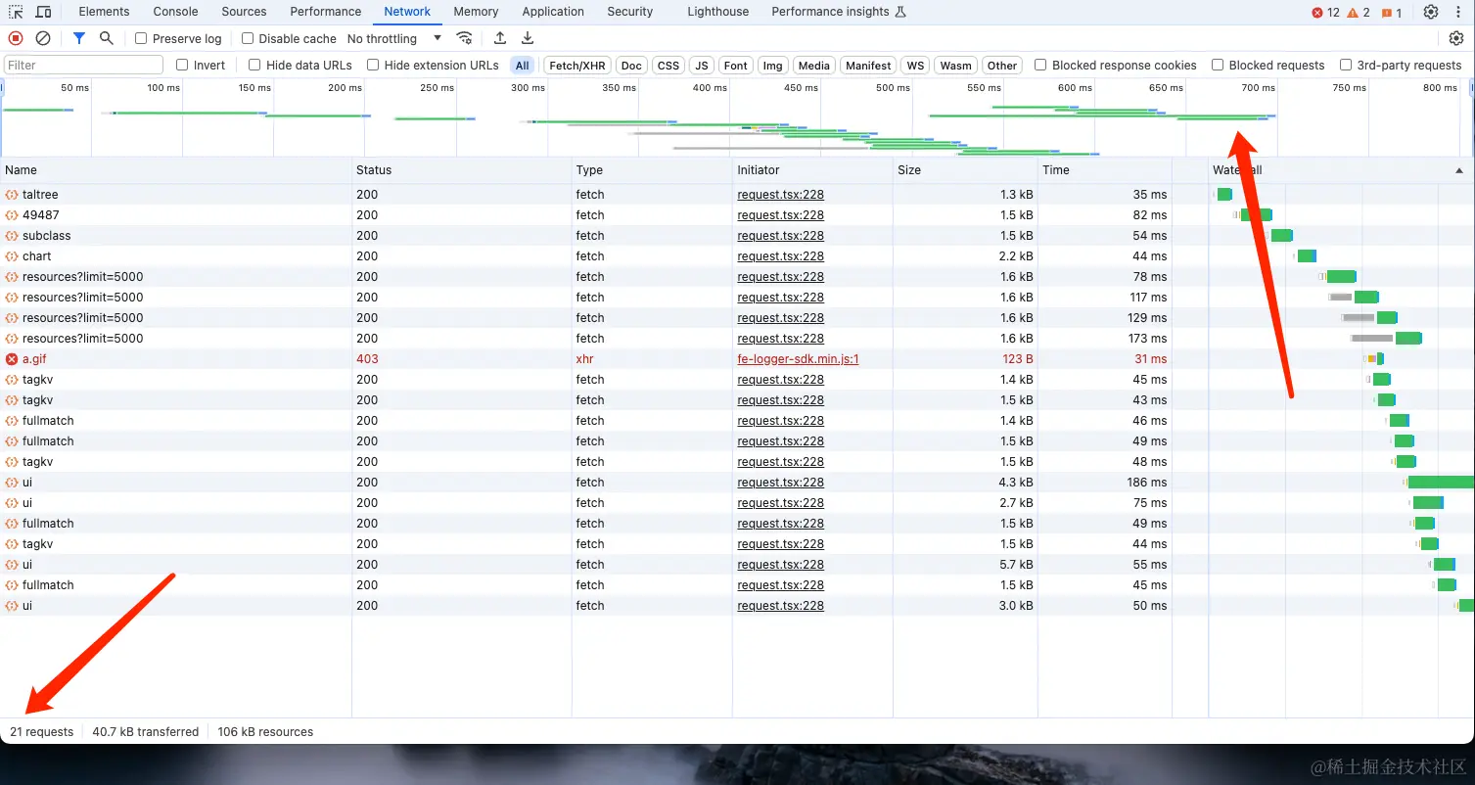
Task: Show only CSS requests
Action: point(668,66)
